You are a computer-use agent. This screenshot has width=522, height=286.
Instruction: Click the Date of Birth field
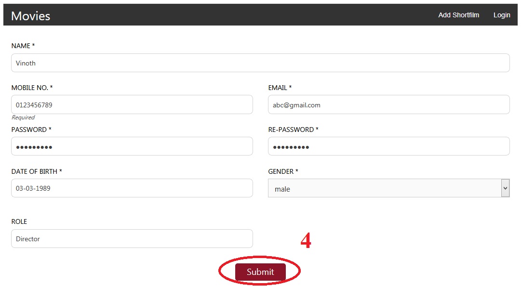click(132, 188)
